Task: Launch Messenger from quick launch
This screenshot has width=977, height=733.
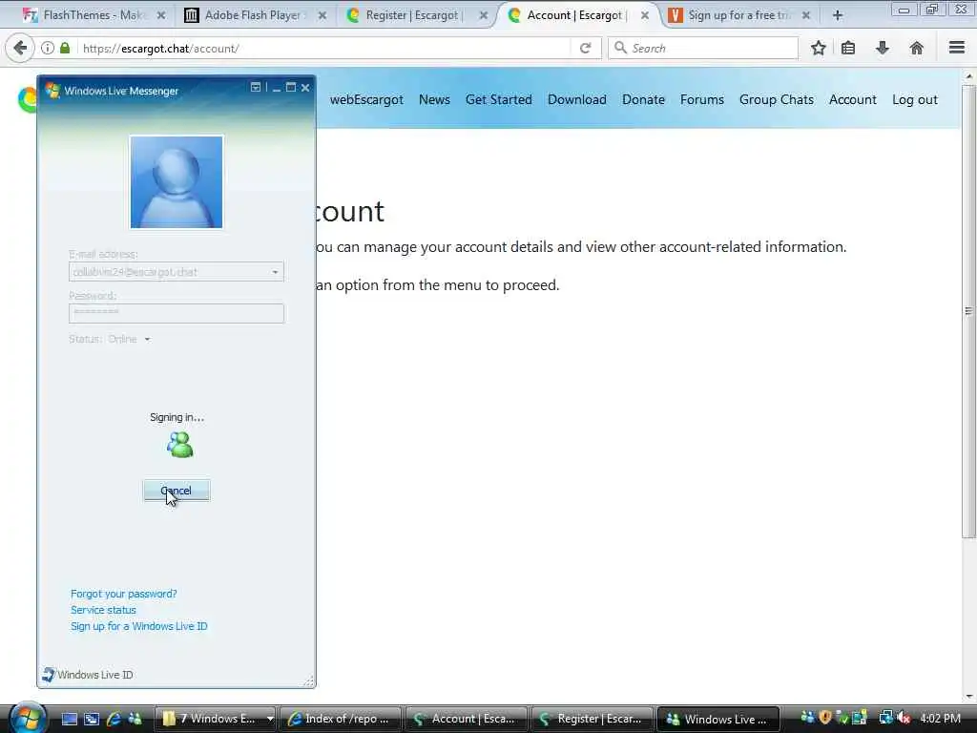Action: point(135,719)
